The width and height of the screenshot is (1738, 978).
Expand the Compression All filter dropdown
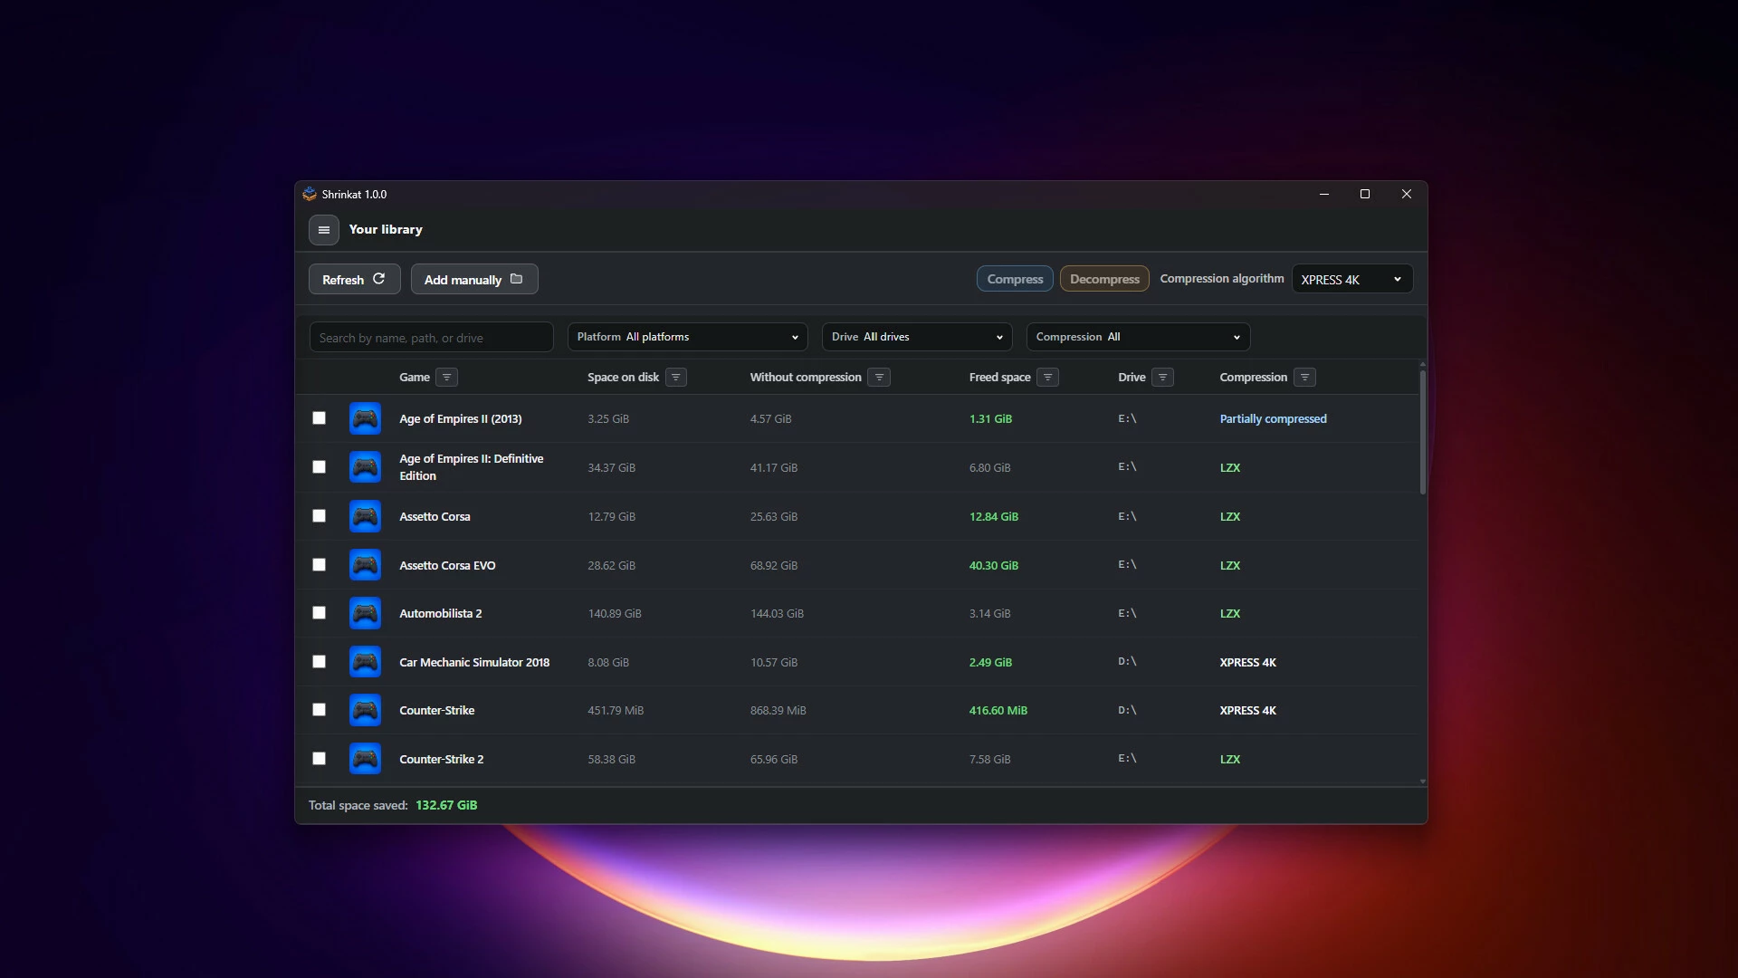point(1138,337)
